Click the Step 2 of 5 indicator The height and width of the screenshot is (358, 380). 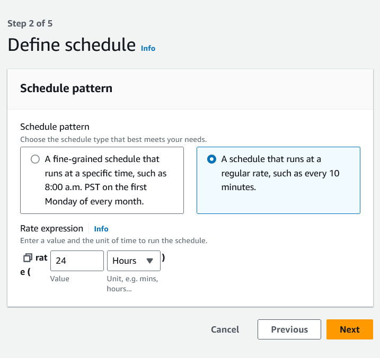(30, 23)
